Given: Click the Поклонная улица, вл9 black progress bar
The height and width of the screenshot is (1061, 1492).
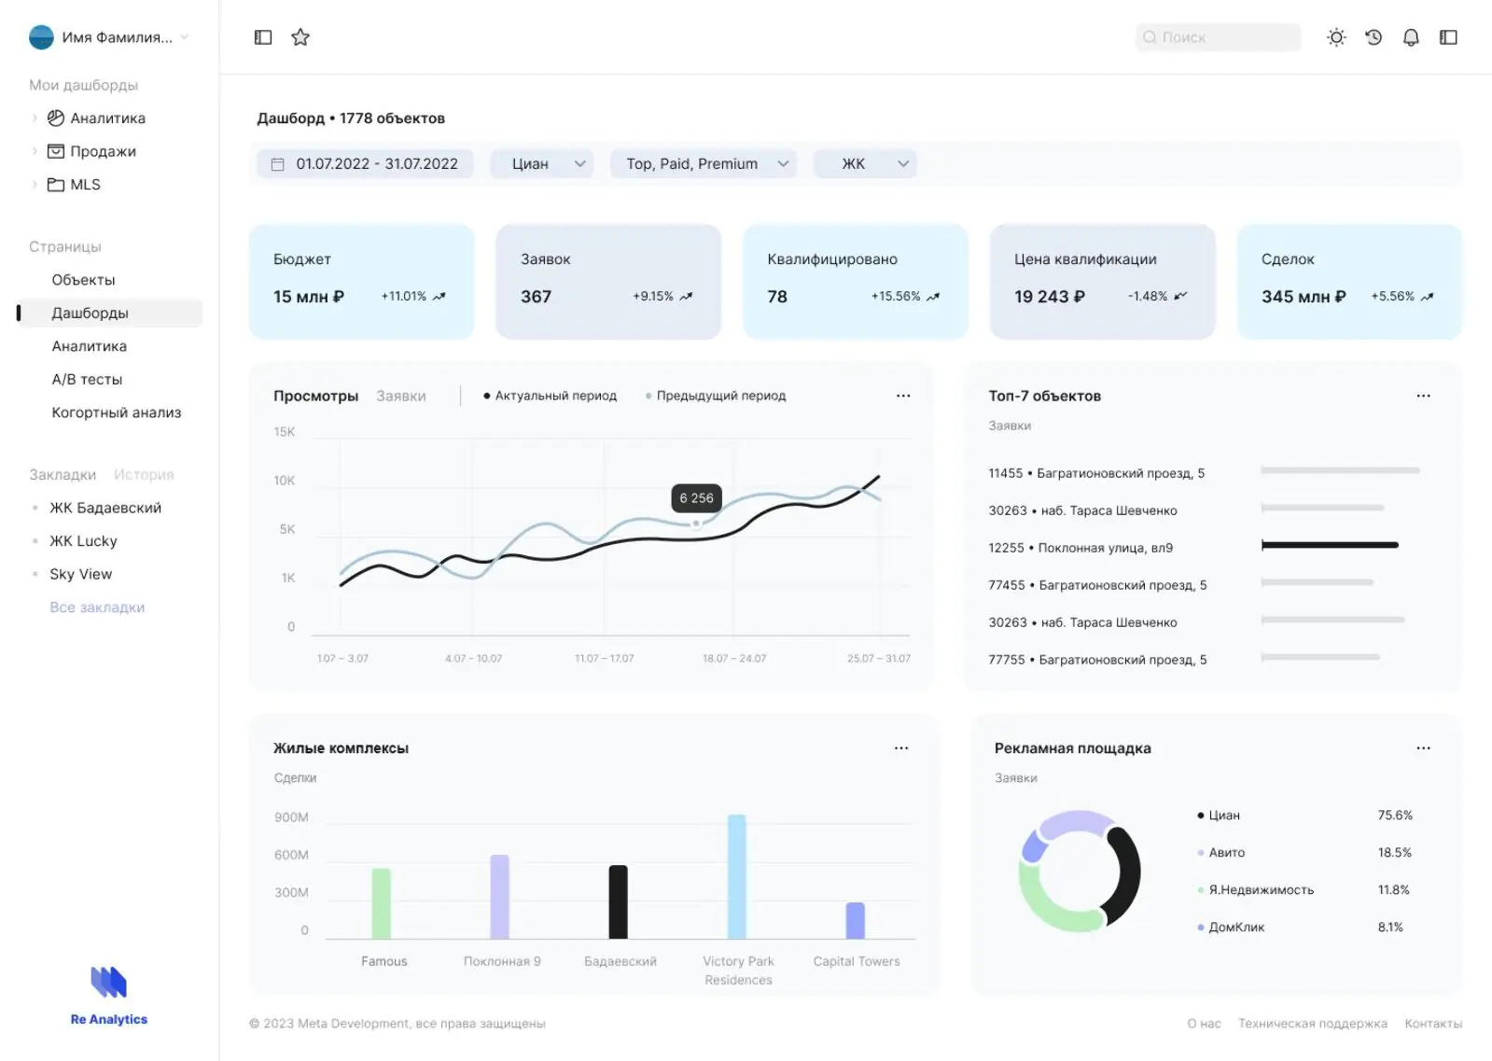Looking at the screenshot, I should pos(1330,545).
